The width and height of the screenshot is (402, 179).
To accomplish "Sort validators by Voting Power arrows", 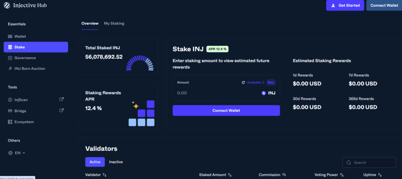I will [342, 175].
